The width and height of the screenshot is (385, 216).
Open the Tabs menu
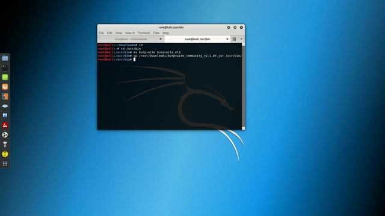pyautogui.click(x=156, y=33)
